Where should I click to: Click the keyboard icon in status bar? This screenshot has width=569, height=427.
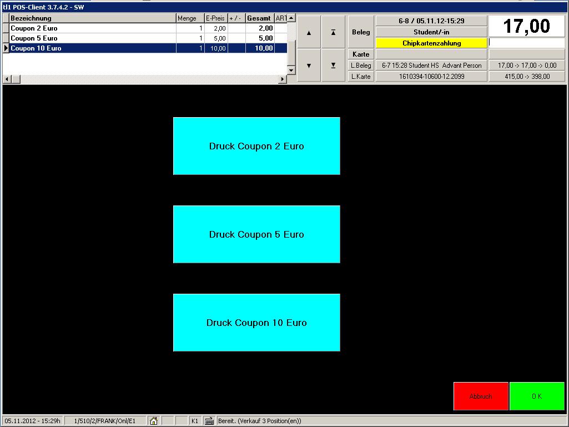209,421
